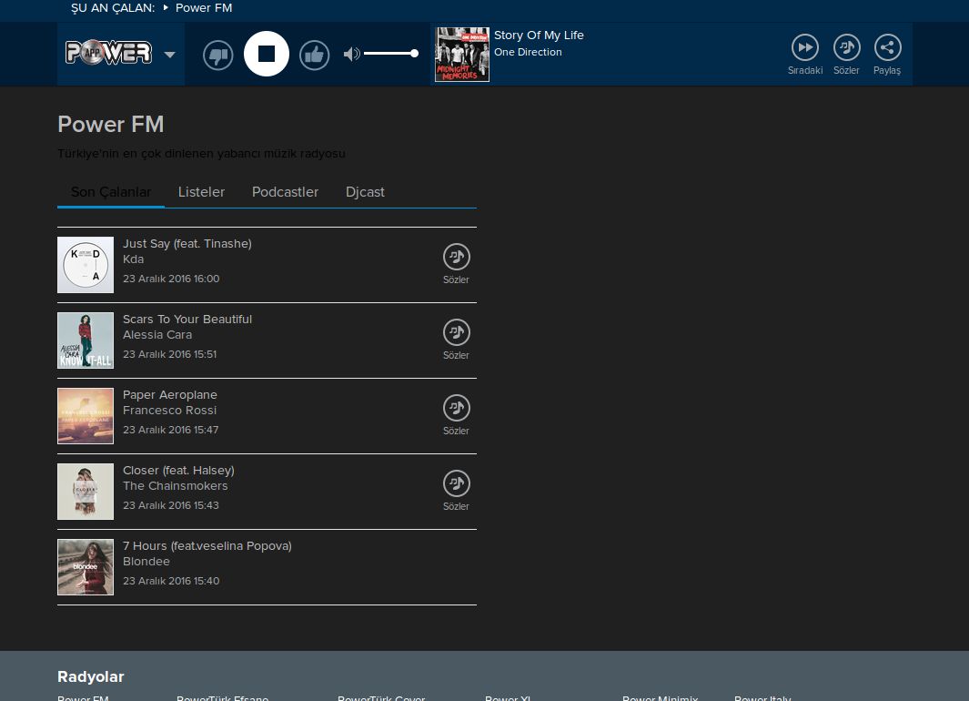This screenshot has width=969, height=701.
Task: Click the Kda album art thumbnail
Action: tap(86, 265)
